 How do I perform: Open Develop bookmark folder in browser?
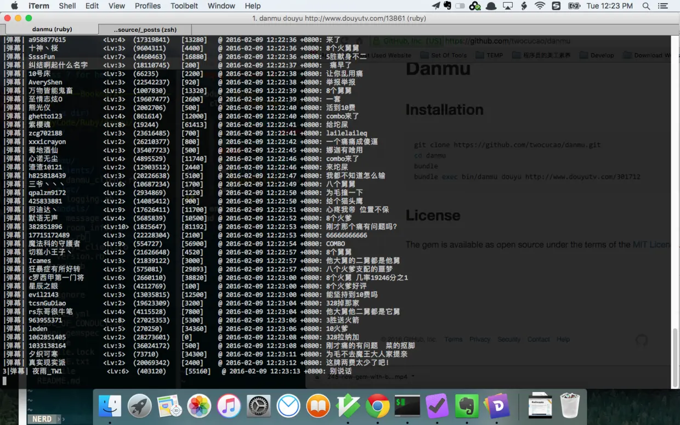[597, 55]
